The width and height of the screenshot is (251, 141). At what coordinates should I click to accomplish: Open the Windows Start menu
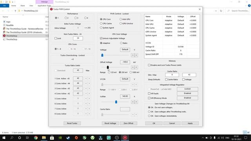point(4,137)
